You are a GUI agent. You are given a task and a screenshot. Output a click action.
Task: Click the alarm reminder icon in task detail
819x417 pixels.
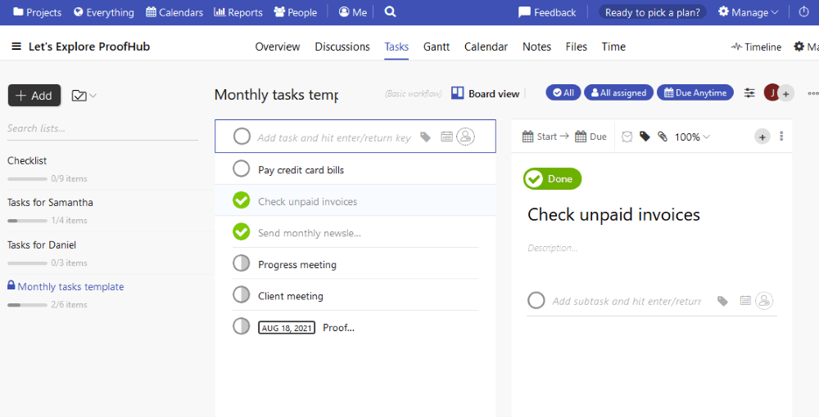point(627,137)
